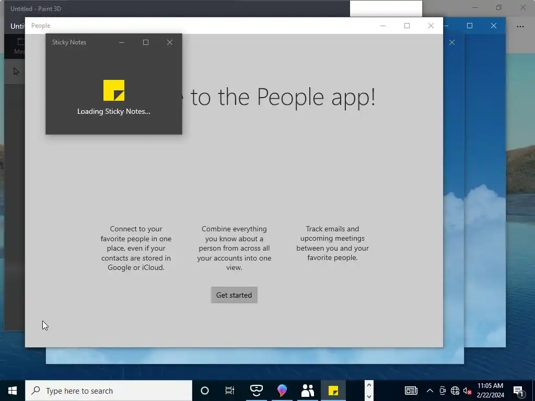Screen dimensions: 535x401
Task: Click the 'to the People app!' heading
Action: pyautogui.click(x=283, y=98)
